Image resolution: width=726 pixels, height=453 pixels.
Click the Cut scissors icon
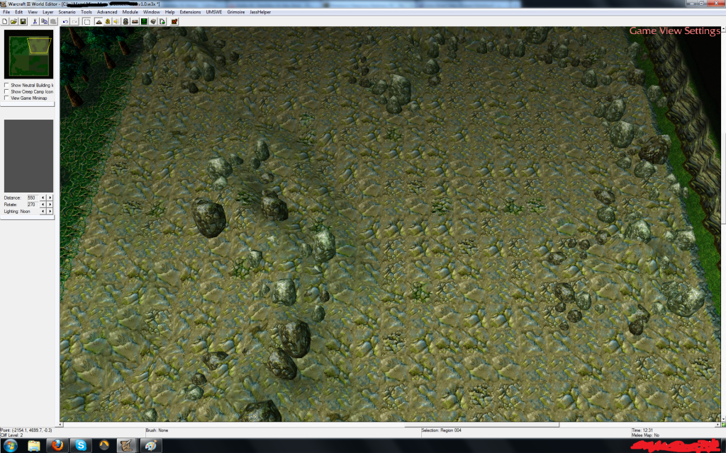coord(35,21)
